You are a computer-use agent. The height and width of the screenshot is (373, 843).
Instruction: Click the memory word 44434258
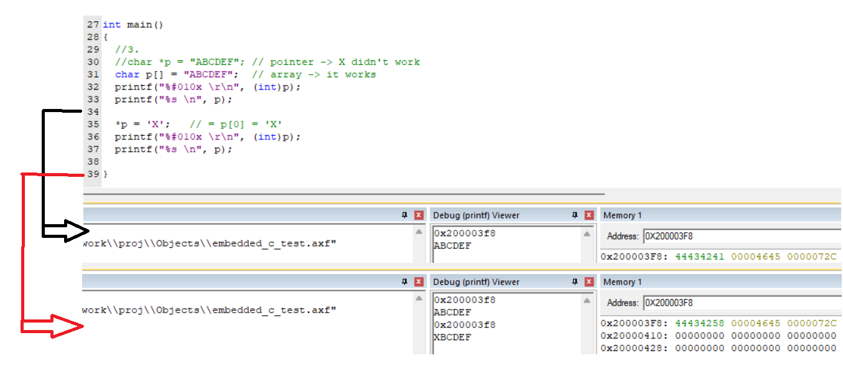700,323
